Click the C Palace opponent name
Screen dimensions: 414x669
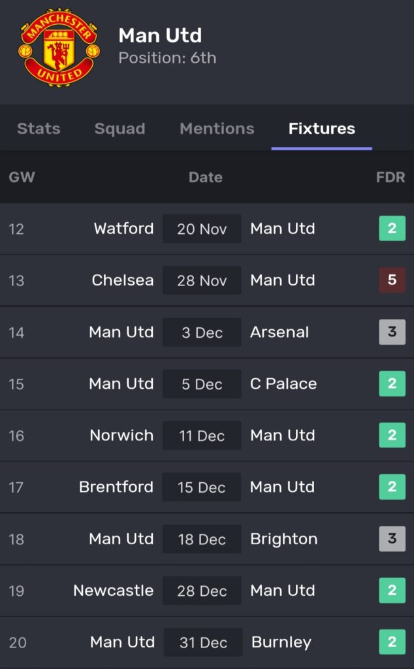283,383
